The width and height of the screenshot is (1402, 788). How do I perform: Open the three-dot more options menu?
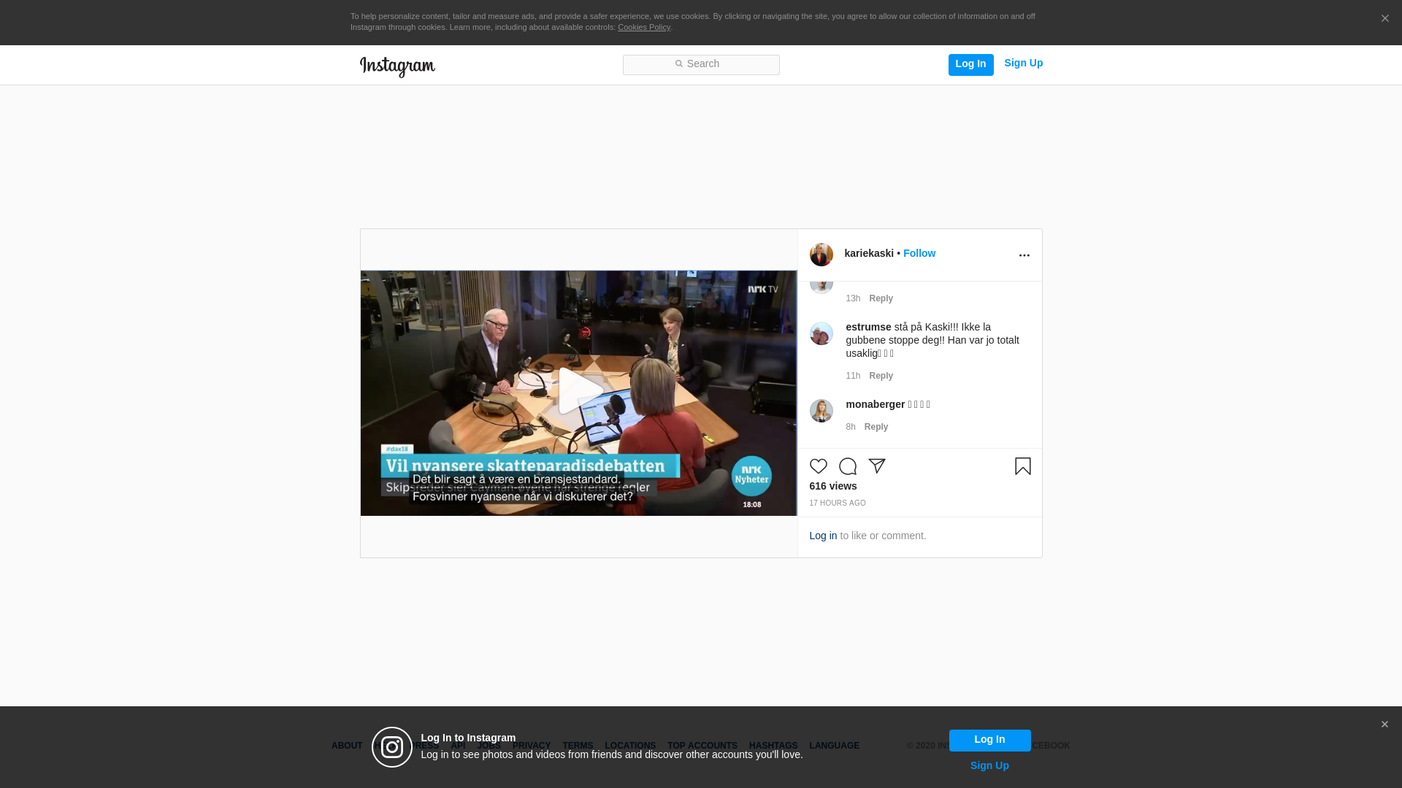pyautogui.click(x=1024, y=255)
